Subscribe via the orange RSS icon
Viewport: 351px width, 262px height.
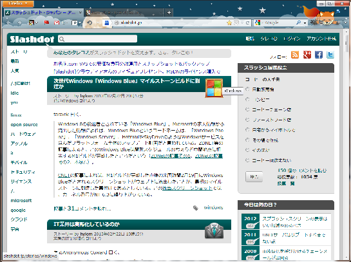(x=295, y=55)
